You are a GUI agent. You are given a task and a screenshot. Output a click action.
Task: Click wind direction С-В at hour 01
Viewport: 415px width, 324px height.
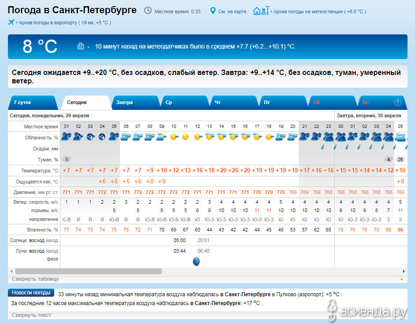(67, 220)
